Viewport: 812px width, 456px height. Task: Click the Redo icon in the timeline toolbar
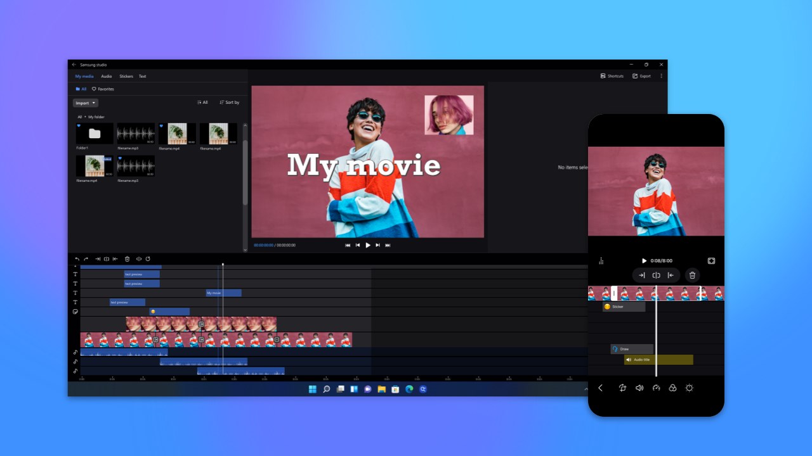pyautogui.click(x=86, y=259)
